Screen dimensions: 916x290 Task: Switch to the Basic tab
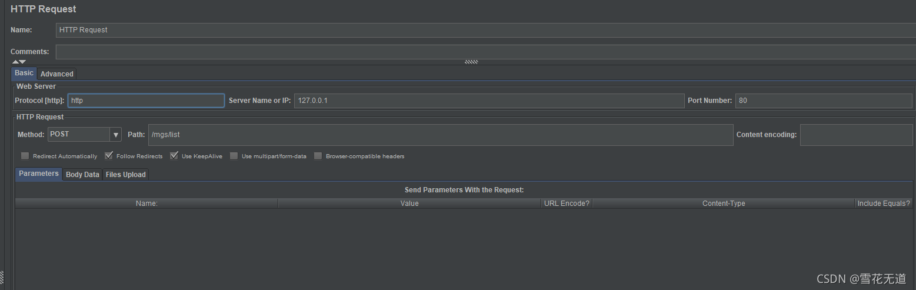24,73
